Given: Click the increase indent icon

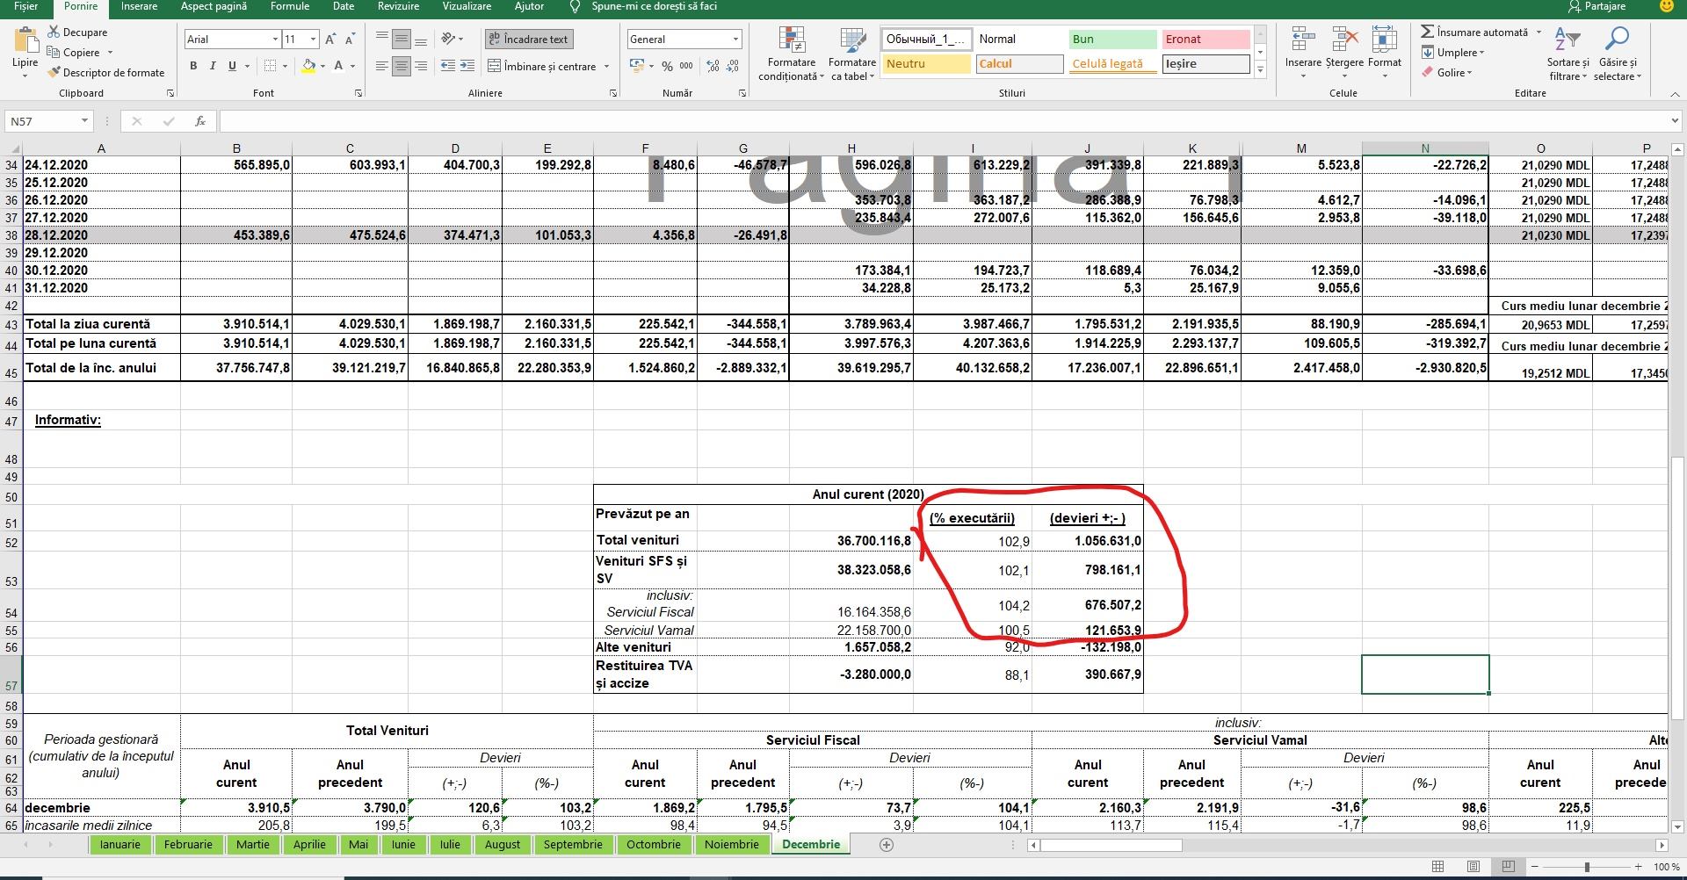Looking at the screenshot, I should 467,66.
